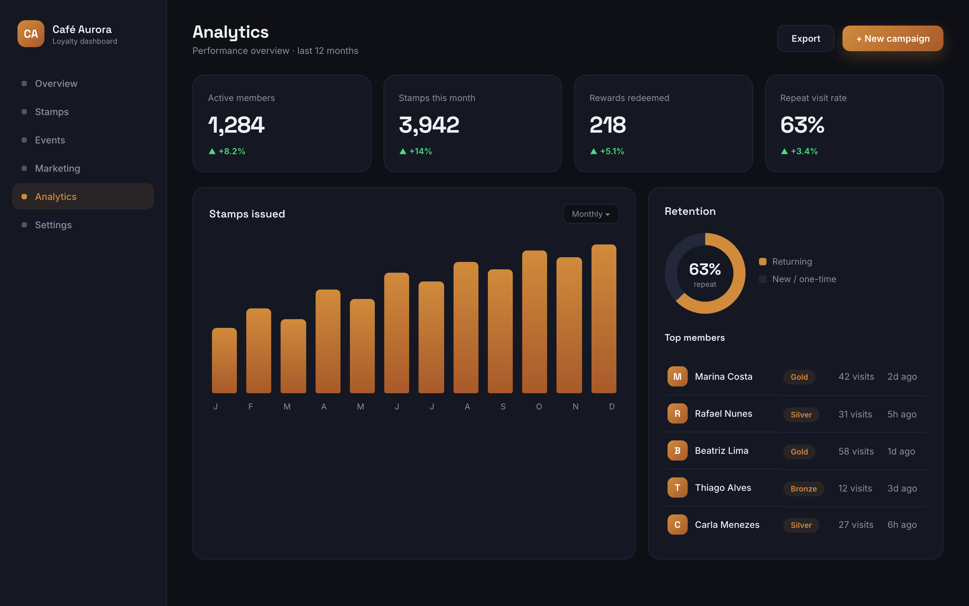969x606 pixels.
Task: Click the orange bullet dot next to Analytics
Action: pyautogui.click(x=24, y=196)
